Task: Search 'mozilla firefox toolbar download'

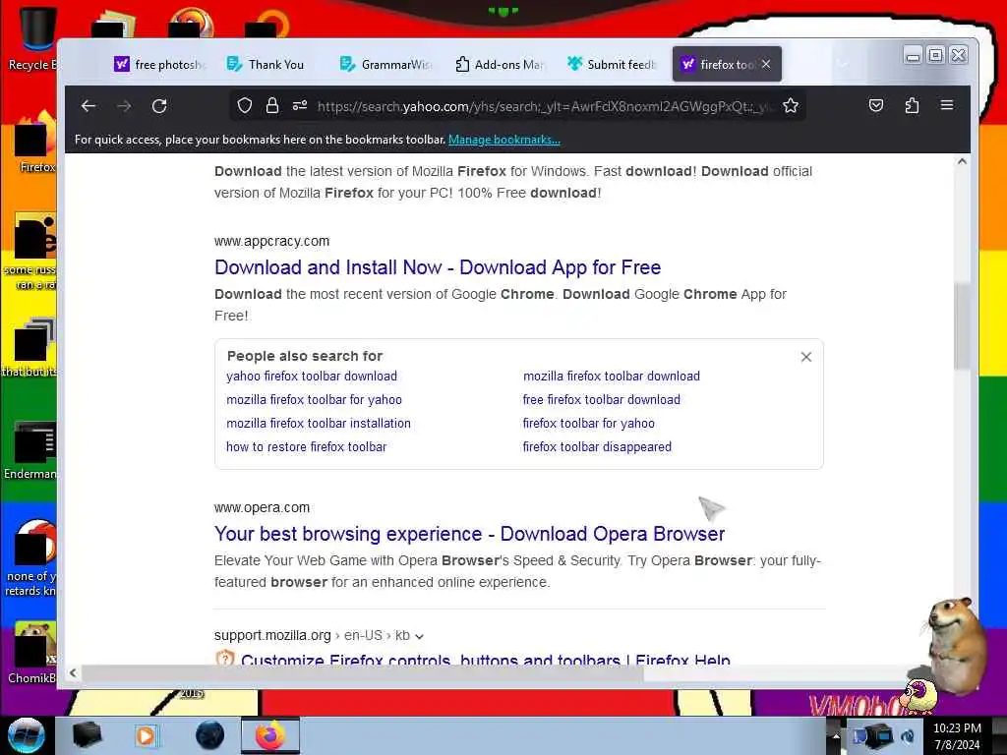Action: 612,377
